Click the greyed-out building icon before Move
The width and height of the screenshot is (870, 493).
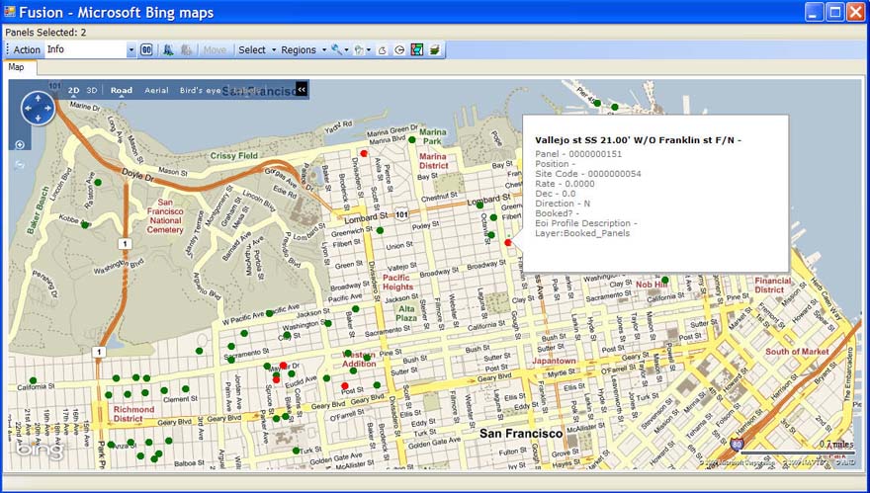click(187, 50)
